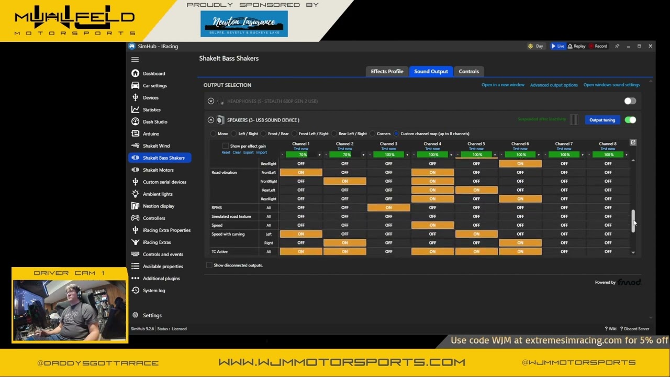Click the output level meter icon near Output tuning
The width and height of the screenshot is (670, 377).
(574, 120)
